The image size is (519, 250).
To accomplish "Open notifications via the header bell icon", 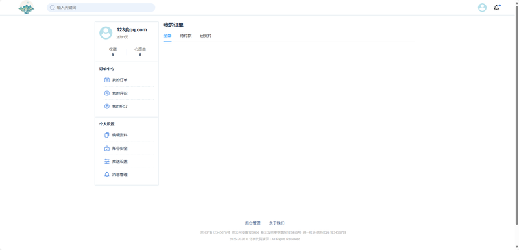I will coord(496,8).
